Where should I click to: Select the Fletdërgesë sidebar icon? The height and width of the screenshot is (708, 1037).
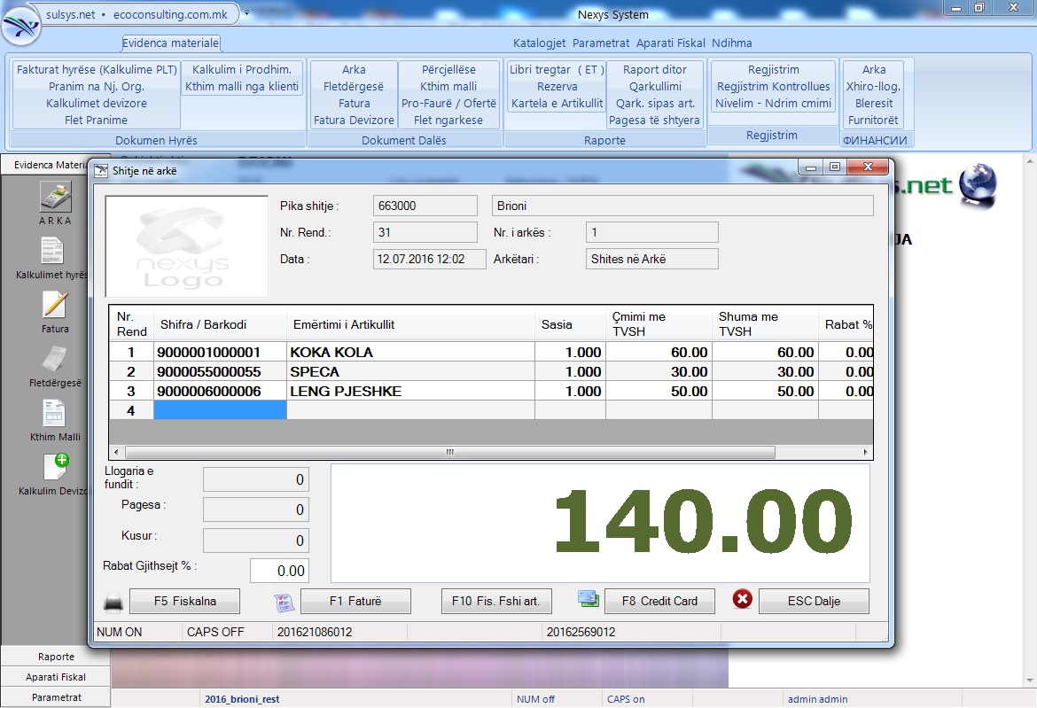[55, 360]
